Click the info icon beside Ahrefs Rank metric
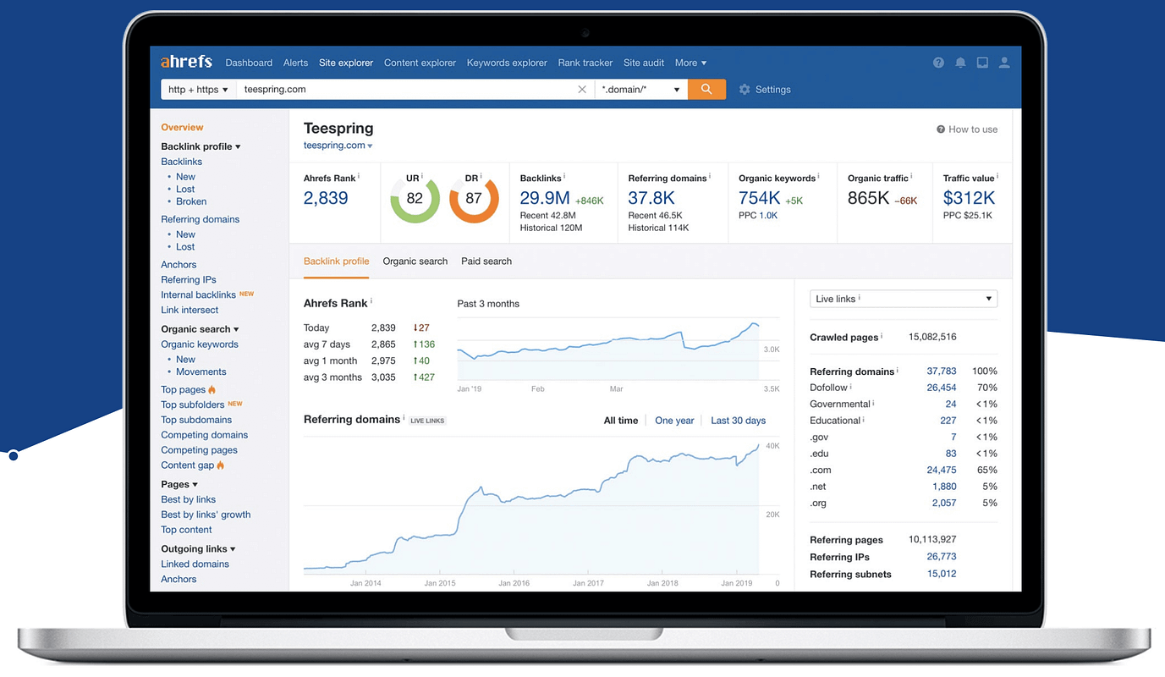 359,177
